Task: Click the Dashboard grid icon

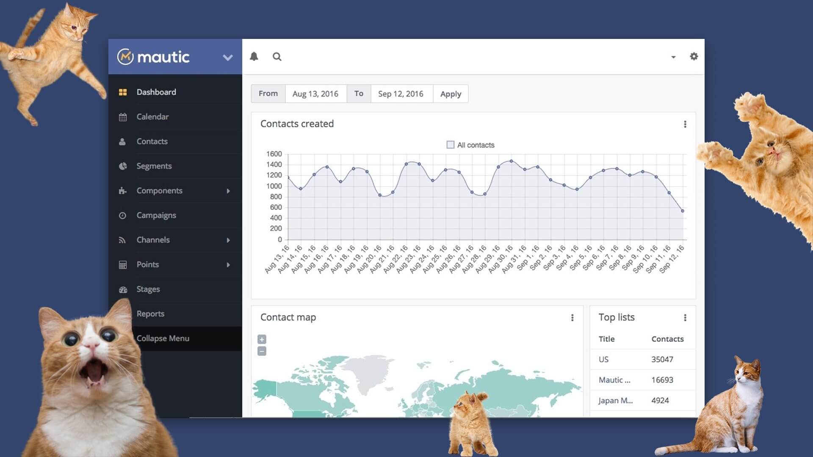Action: (123, 92)
